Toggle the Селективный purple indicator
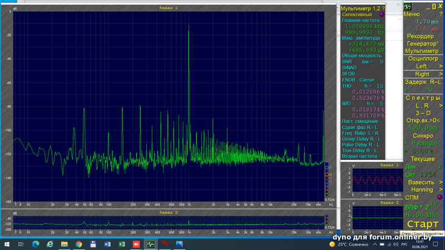 click(382, 14)
